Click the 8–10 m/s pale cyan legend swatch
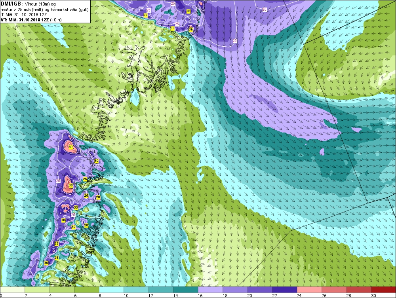The image size is (396, 298). 111,289
